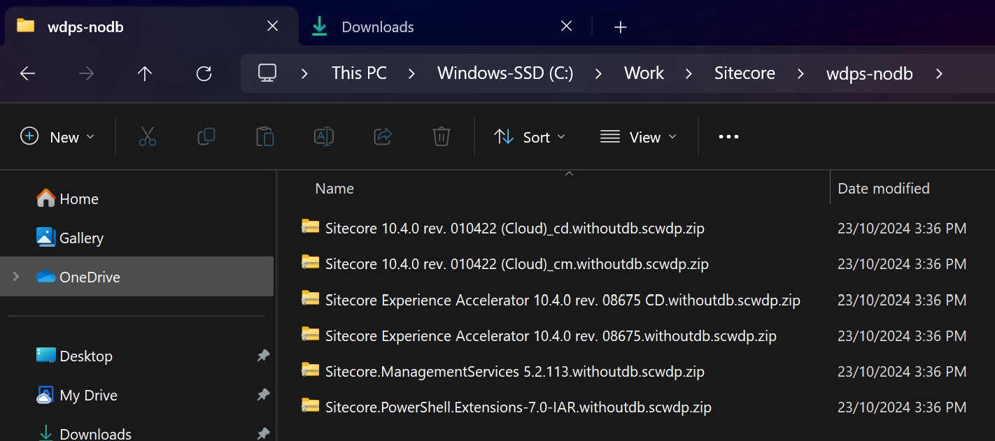This screenshot has height=441, width=995.
Task: Open the Sort dropdown menu
Action: [529, 137]
